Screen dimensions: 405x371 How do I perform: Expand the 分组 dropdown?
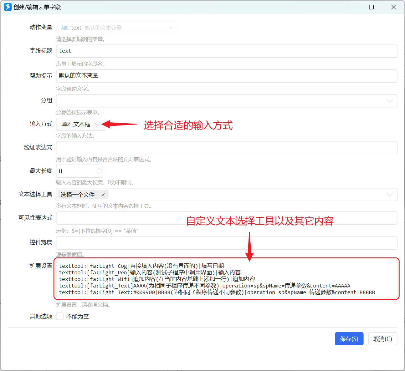[x=390, y=101]
